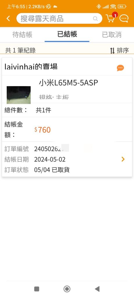Screen dimensions: 134x297
Task: Tap the sort arrows icon
Action: coord(112,50)
